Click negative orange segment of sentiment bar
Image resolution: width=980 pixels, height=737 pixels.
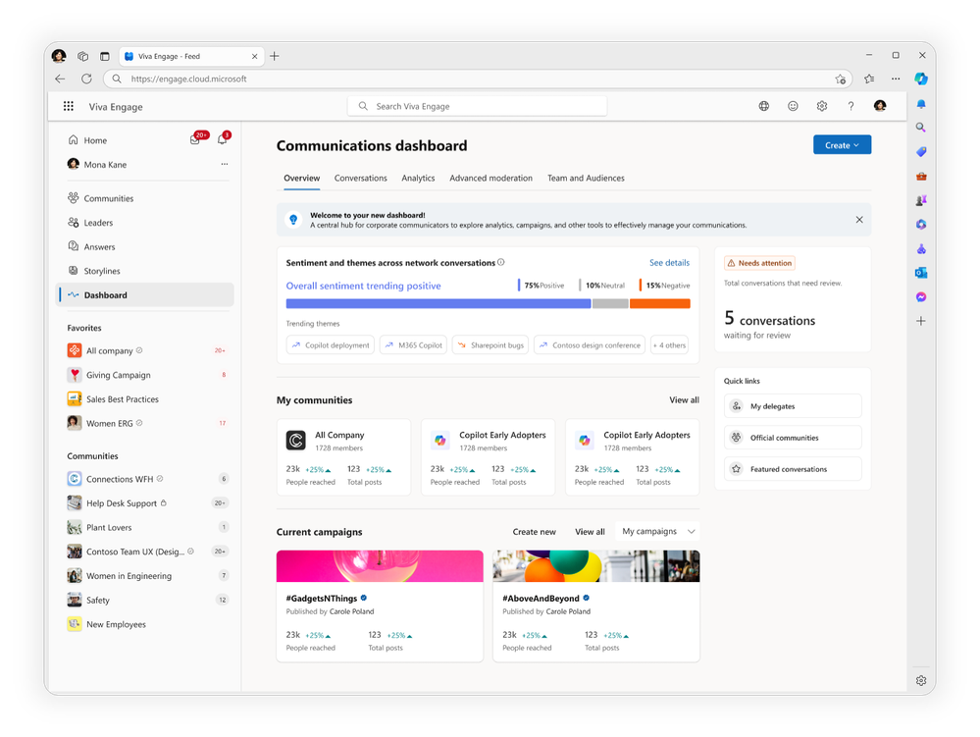coord(660,304)
